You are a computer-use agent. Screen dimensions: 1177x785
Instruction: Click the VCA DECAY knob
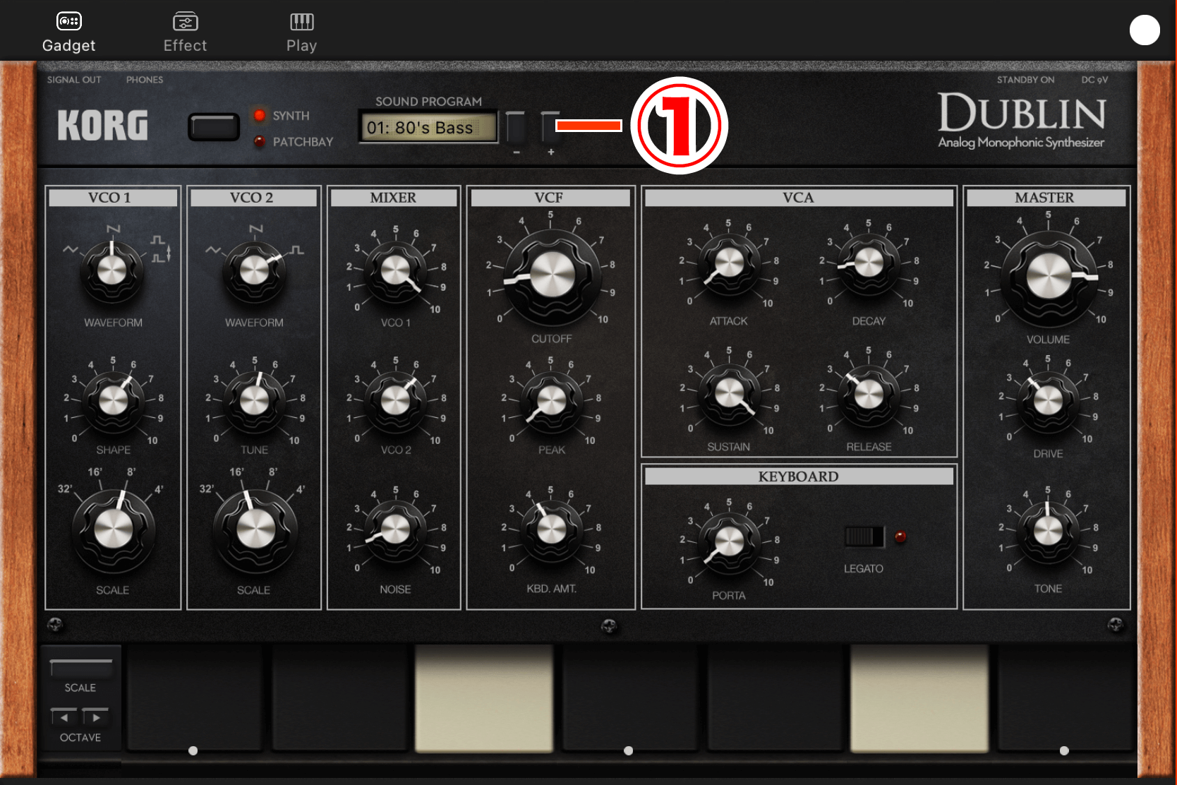tap(869, 263)
